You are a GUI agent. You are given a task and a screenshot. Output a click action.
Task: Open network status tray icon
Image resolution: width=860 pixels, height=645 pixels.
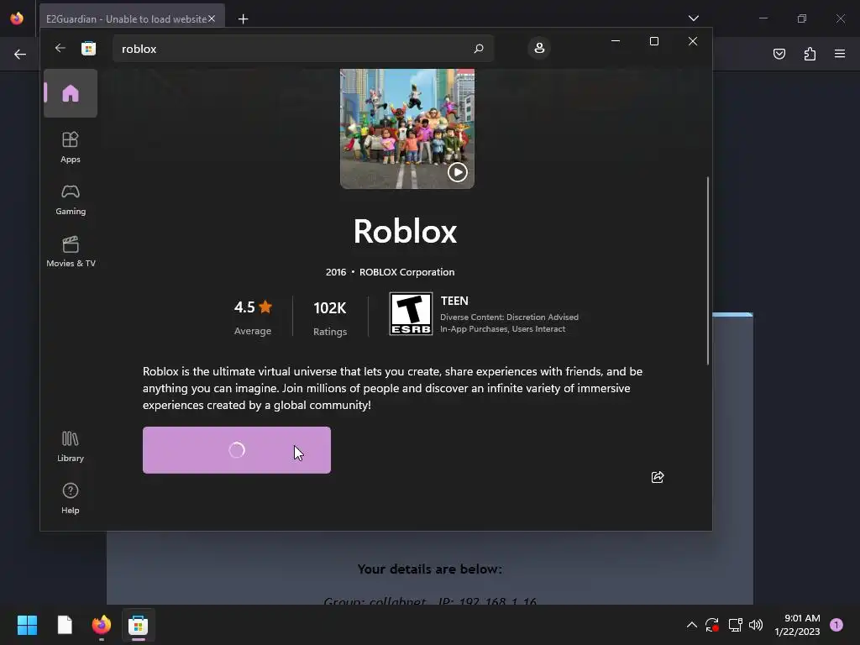(x=735, y=625)
